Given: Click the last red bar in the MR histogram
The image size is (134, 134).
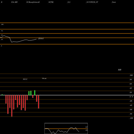Looking at the screenshot, I should click(x=39, y=102).
